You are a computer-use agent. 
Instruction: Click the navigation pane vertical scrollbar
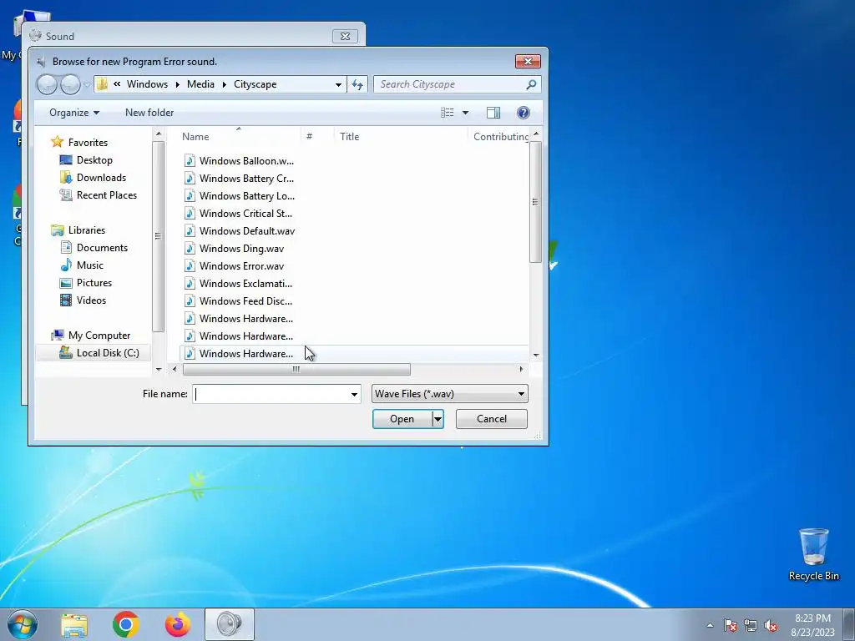[158, 236]
